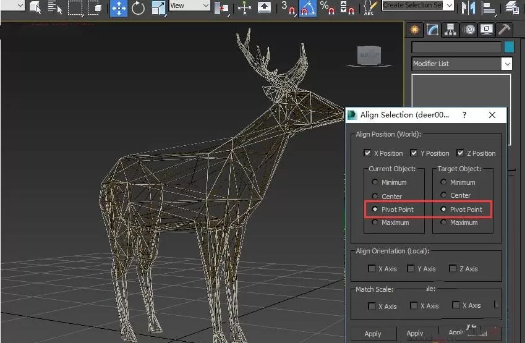525x343 pixels.
Task: Choose Rectangular Selection Region tool
Action: [x=75, y=7]
